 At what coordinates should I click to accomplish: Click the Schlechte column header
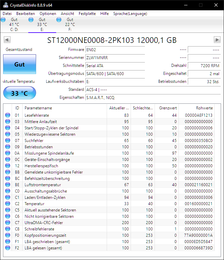[143, 108]
